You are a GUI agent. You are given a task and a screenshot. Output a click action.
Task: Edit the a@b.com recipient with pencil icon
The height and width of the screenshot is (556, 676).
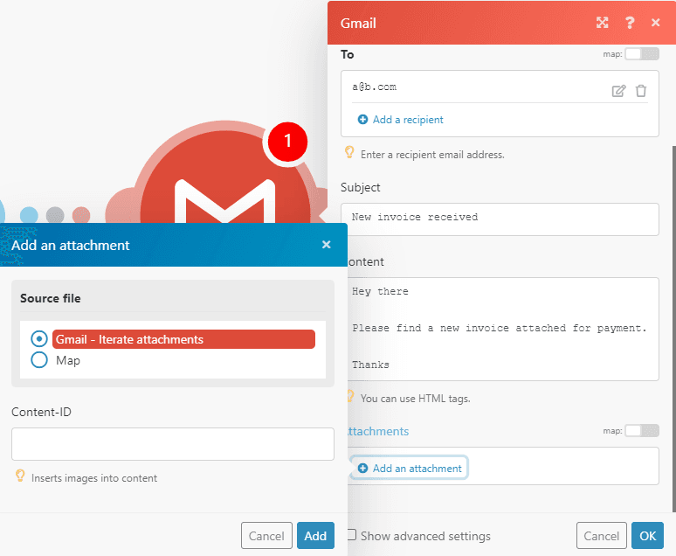coord(618,91)
